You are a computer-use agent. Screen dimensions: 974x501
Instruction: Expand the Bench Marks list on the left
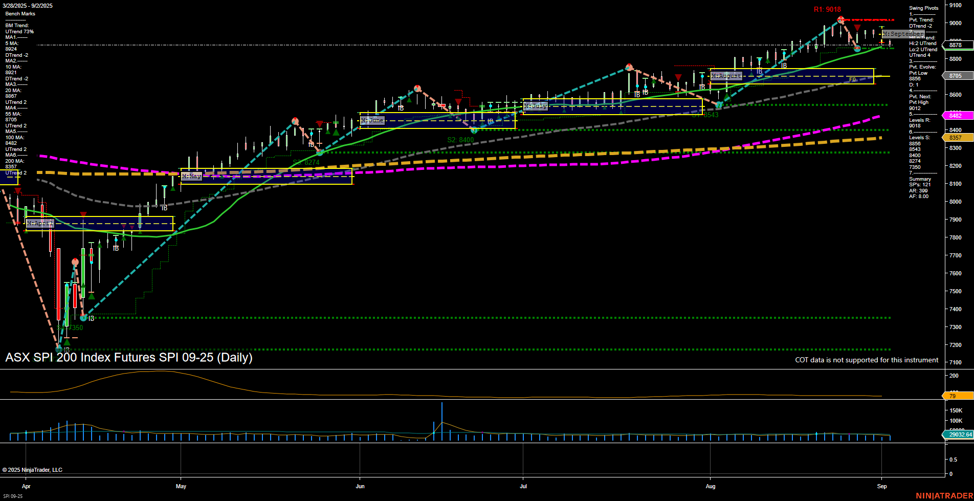19,13
